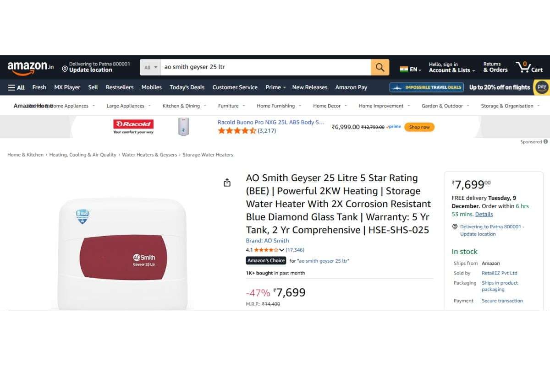Click the search text field
Screen dimensions: 550x366
pyautogui.click(x=266, y=67)
